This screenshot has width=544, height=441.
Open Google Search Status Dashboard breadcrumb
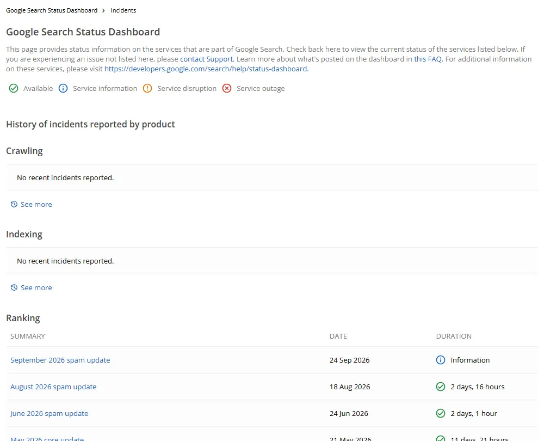52,10
